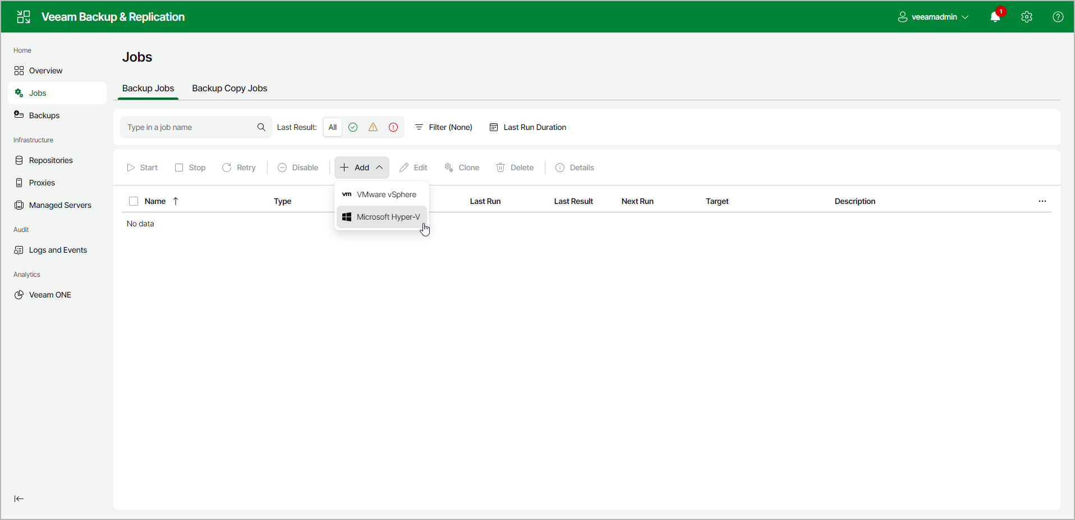Open the column options ellipsis

click(1042, 201)
